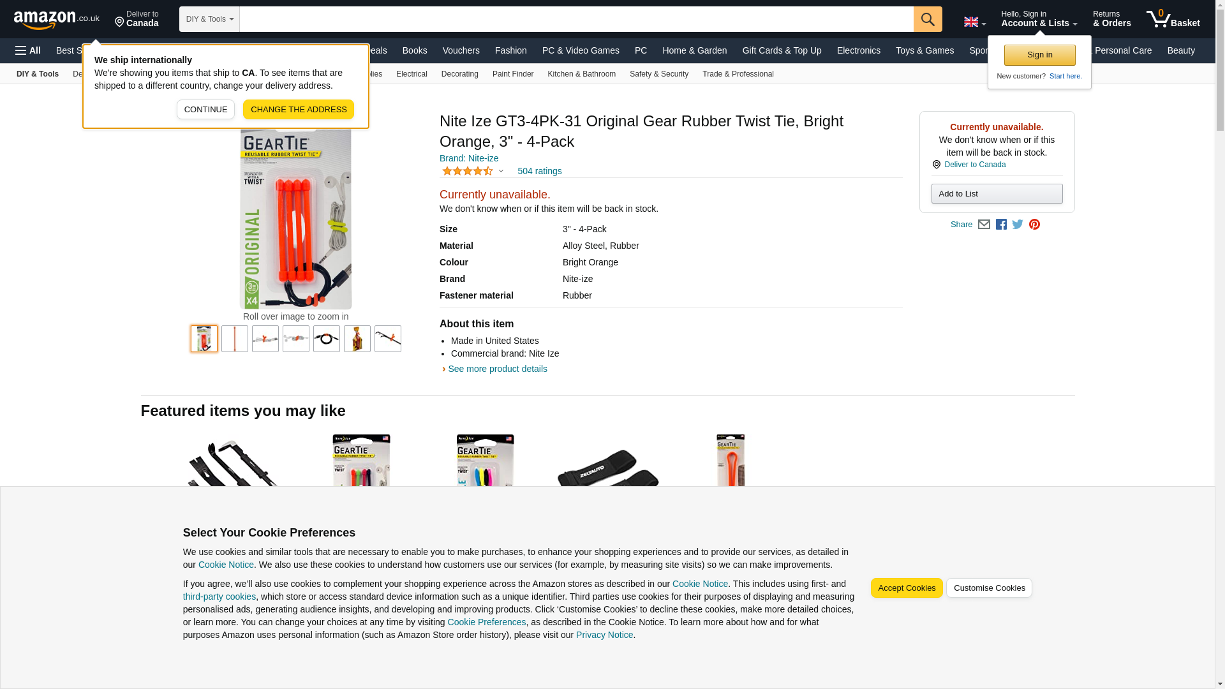Click into the search input field
The height and width of the screenshot is (689, 1225).
[576, 19]
